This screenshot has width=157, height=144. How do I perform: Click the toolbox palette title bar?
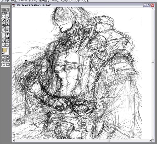pyautogui.click(x=5, y=6)
